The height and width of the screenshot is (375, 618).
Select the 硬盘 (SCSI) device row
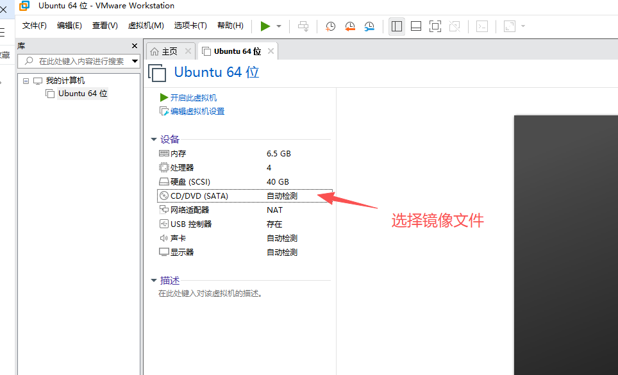tap(244, 182)
